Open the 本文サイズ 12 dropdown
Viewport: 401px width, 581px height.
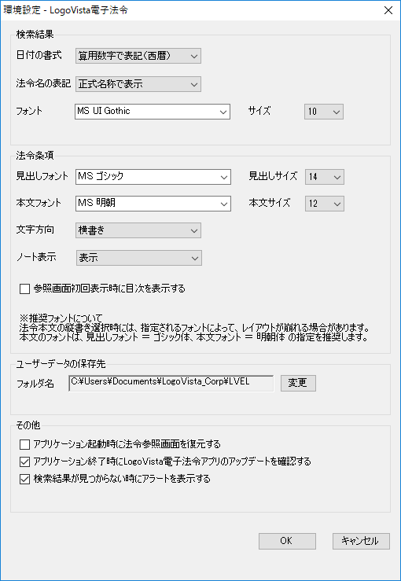pyautogui.click(x=325, y=204)
